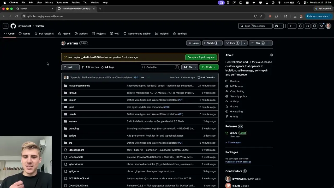Click the browser address bar URL
The width and height of the screenshot is (334, 188).
tap(45, 16)
